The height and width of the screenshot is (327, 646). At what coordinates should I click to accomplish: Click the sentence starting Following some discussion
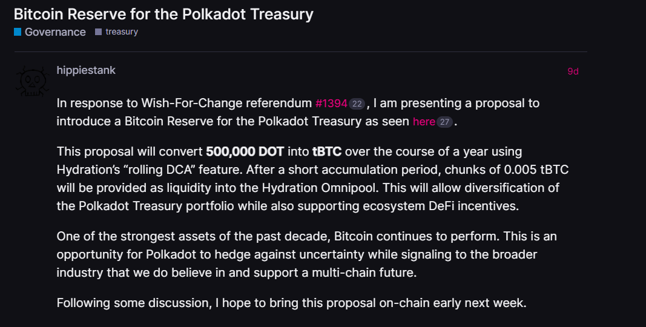pos(292,303)
